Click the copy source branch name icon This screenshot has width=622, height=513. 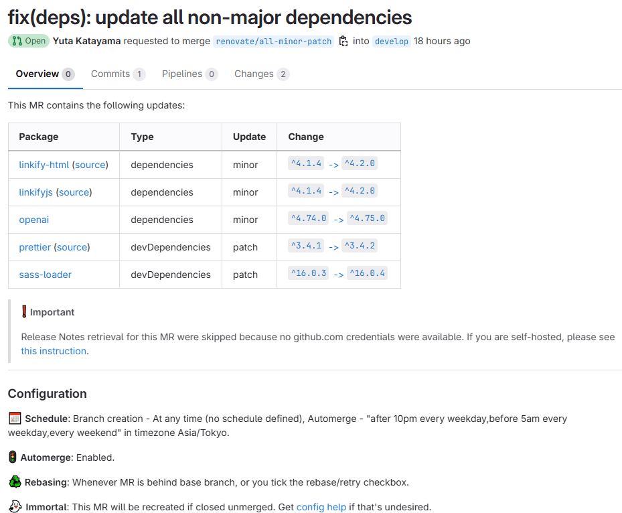click(x=343, y=41)
